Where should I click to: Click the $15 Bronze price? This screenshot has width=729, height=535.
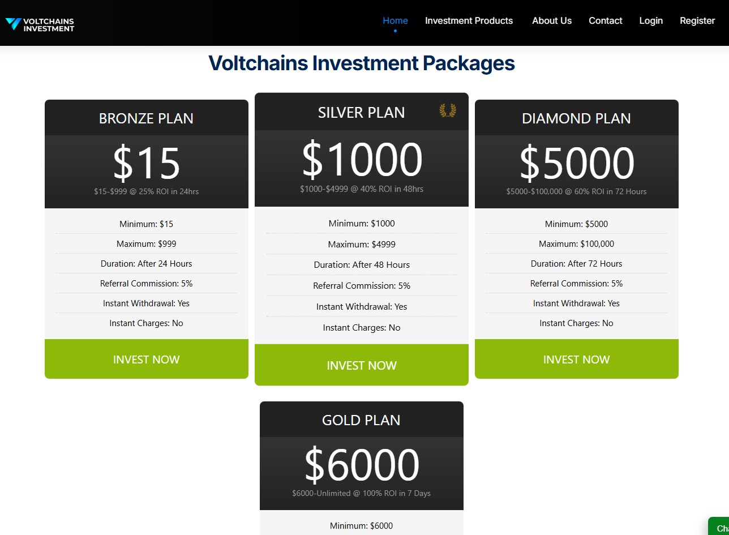click(x=146, y=164)
